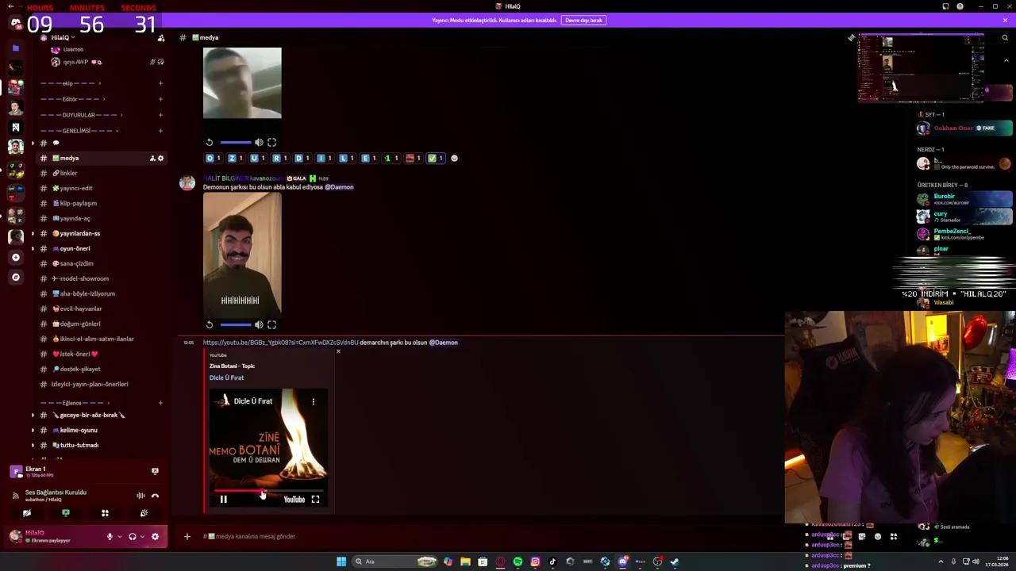Open HALİT BİLGİNER's avatar profile
1016x571 pixels.
pos(187,183)
